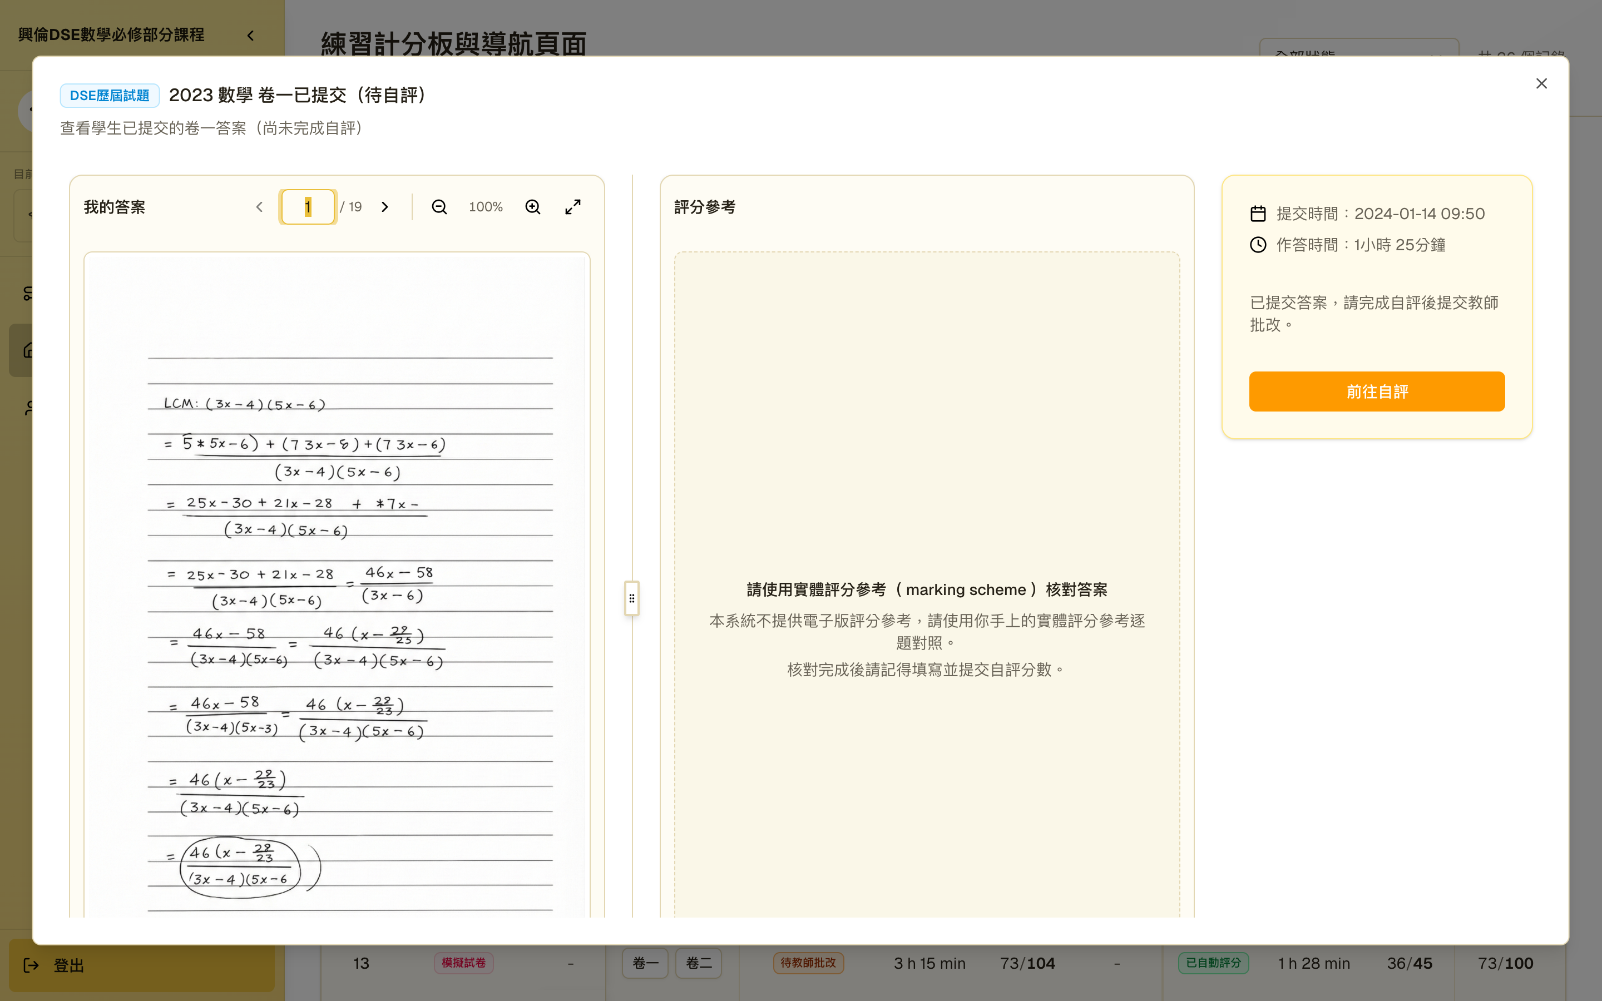Zoom out the answer viewer

click(x=439, y=207)
